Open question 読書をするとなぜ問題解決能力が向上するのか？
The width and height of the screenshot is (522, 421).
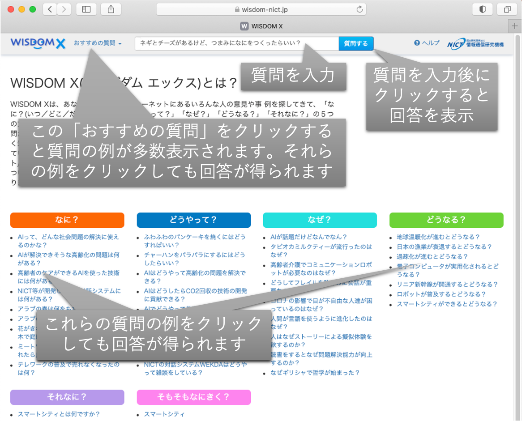[x=321, y=359]
